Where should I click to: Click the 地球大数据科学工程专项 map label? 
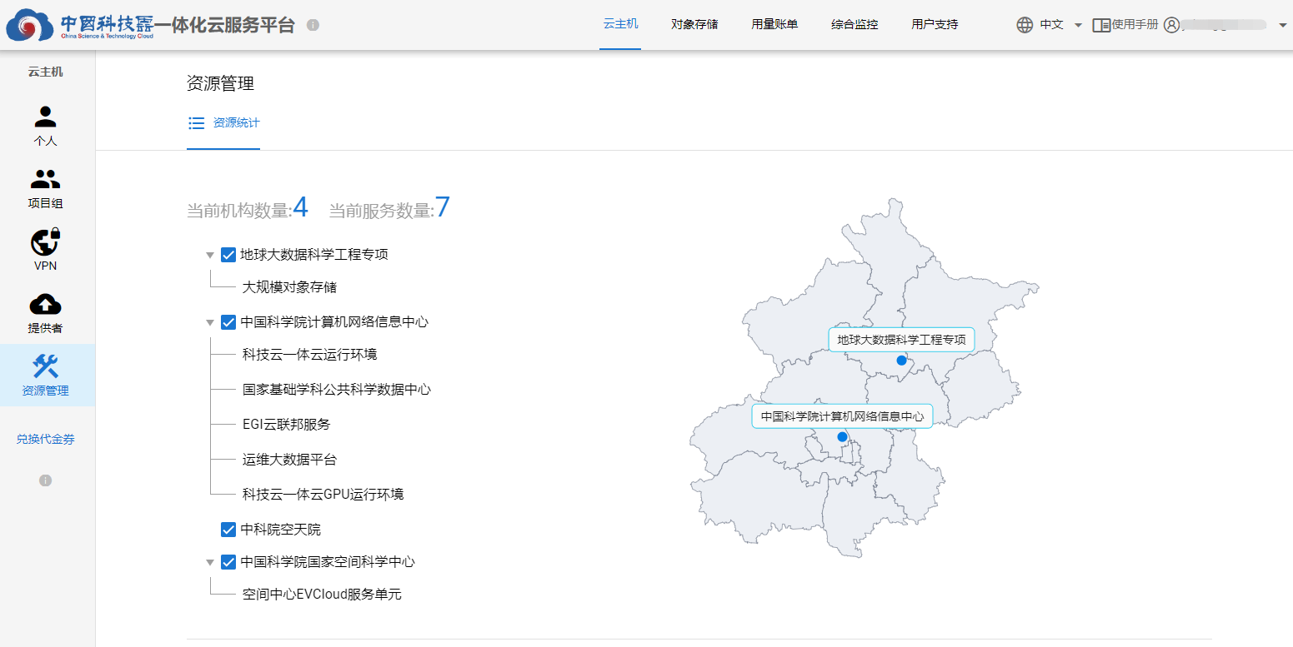[901, 339]
